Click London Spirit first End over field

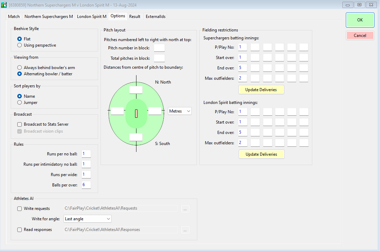(x=243, y=132)
